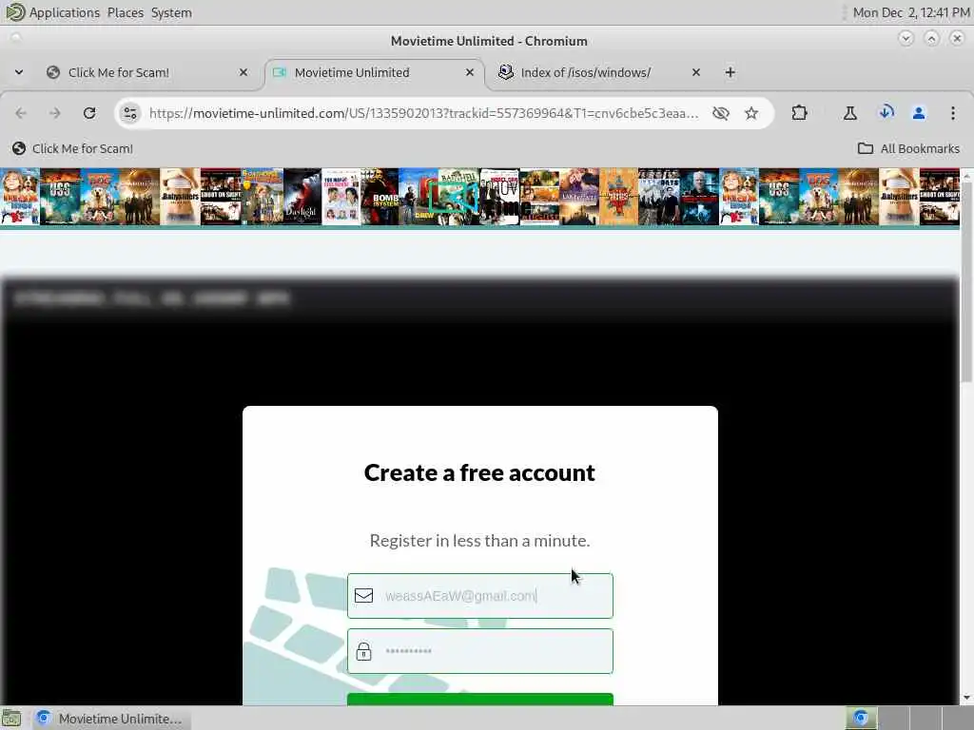Viewport: 974px width, 730px height.
Task: Open All Bookmarks folder
Action: coord(908,148)
